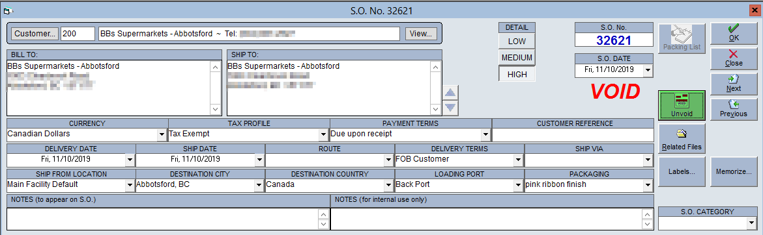763x235 pixels.
Task: Click the green Unvoid button
Action: (682, 105)
